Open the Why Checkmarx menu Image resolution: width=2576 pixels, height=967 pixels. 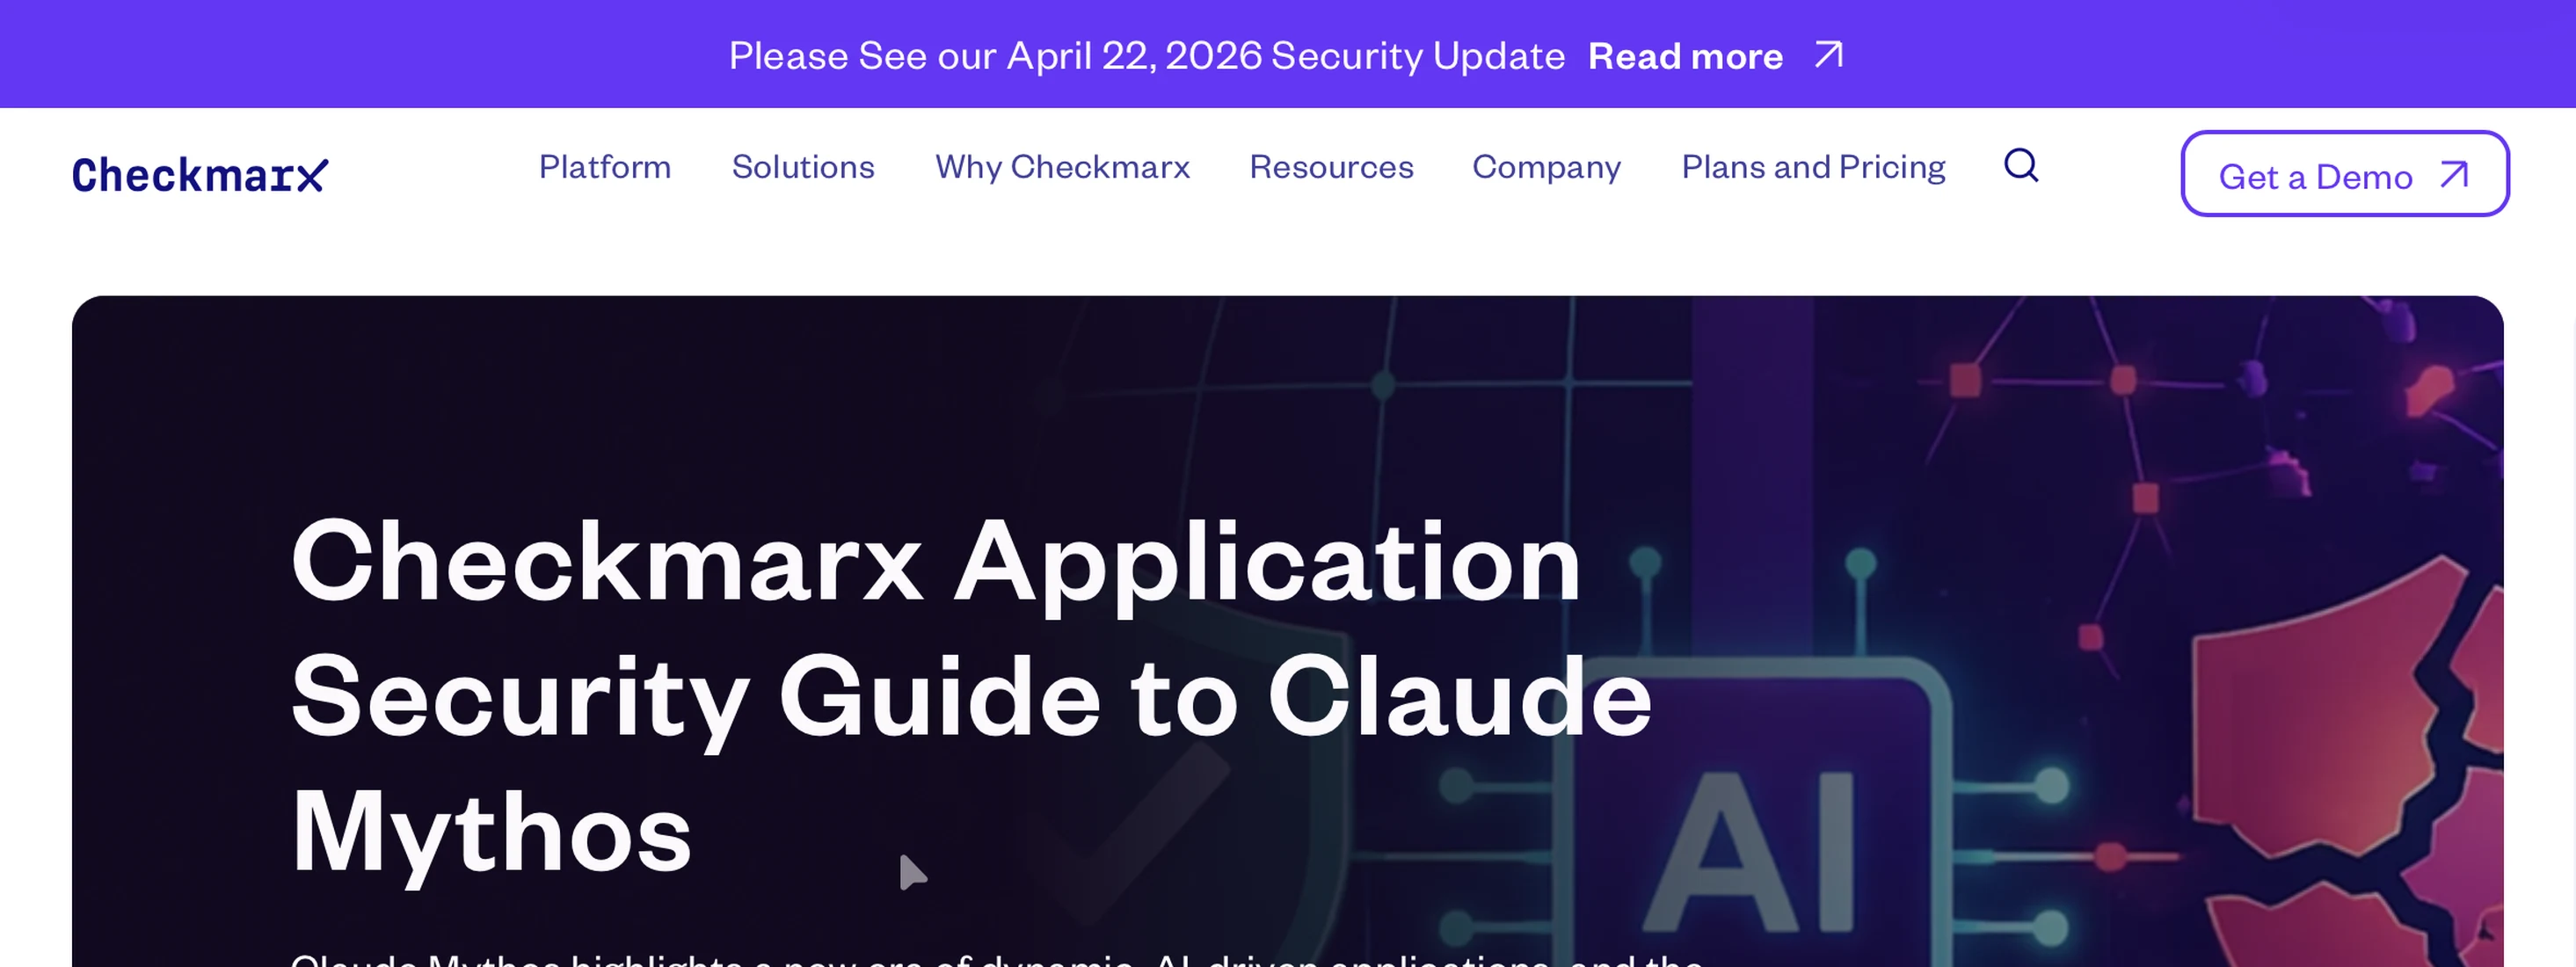[x=1062, y=167]
